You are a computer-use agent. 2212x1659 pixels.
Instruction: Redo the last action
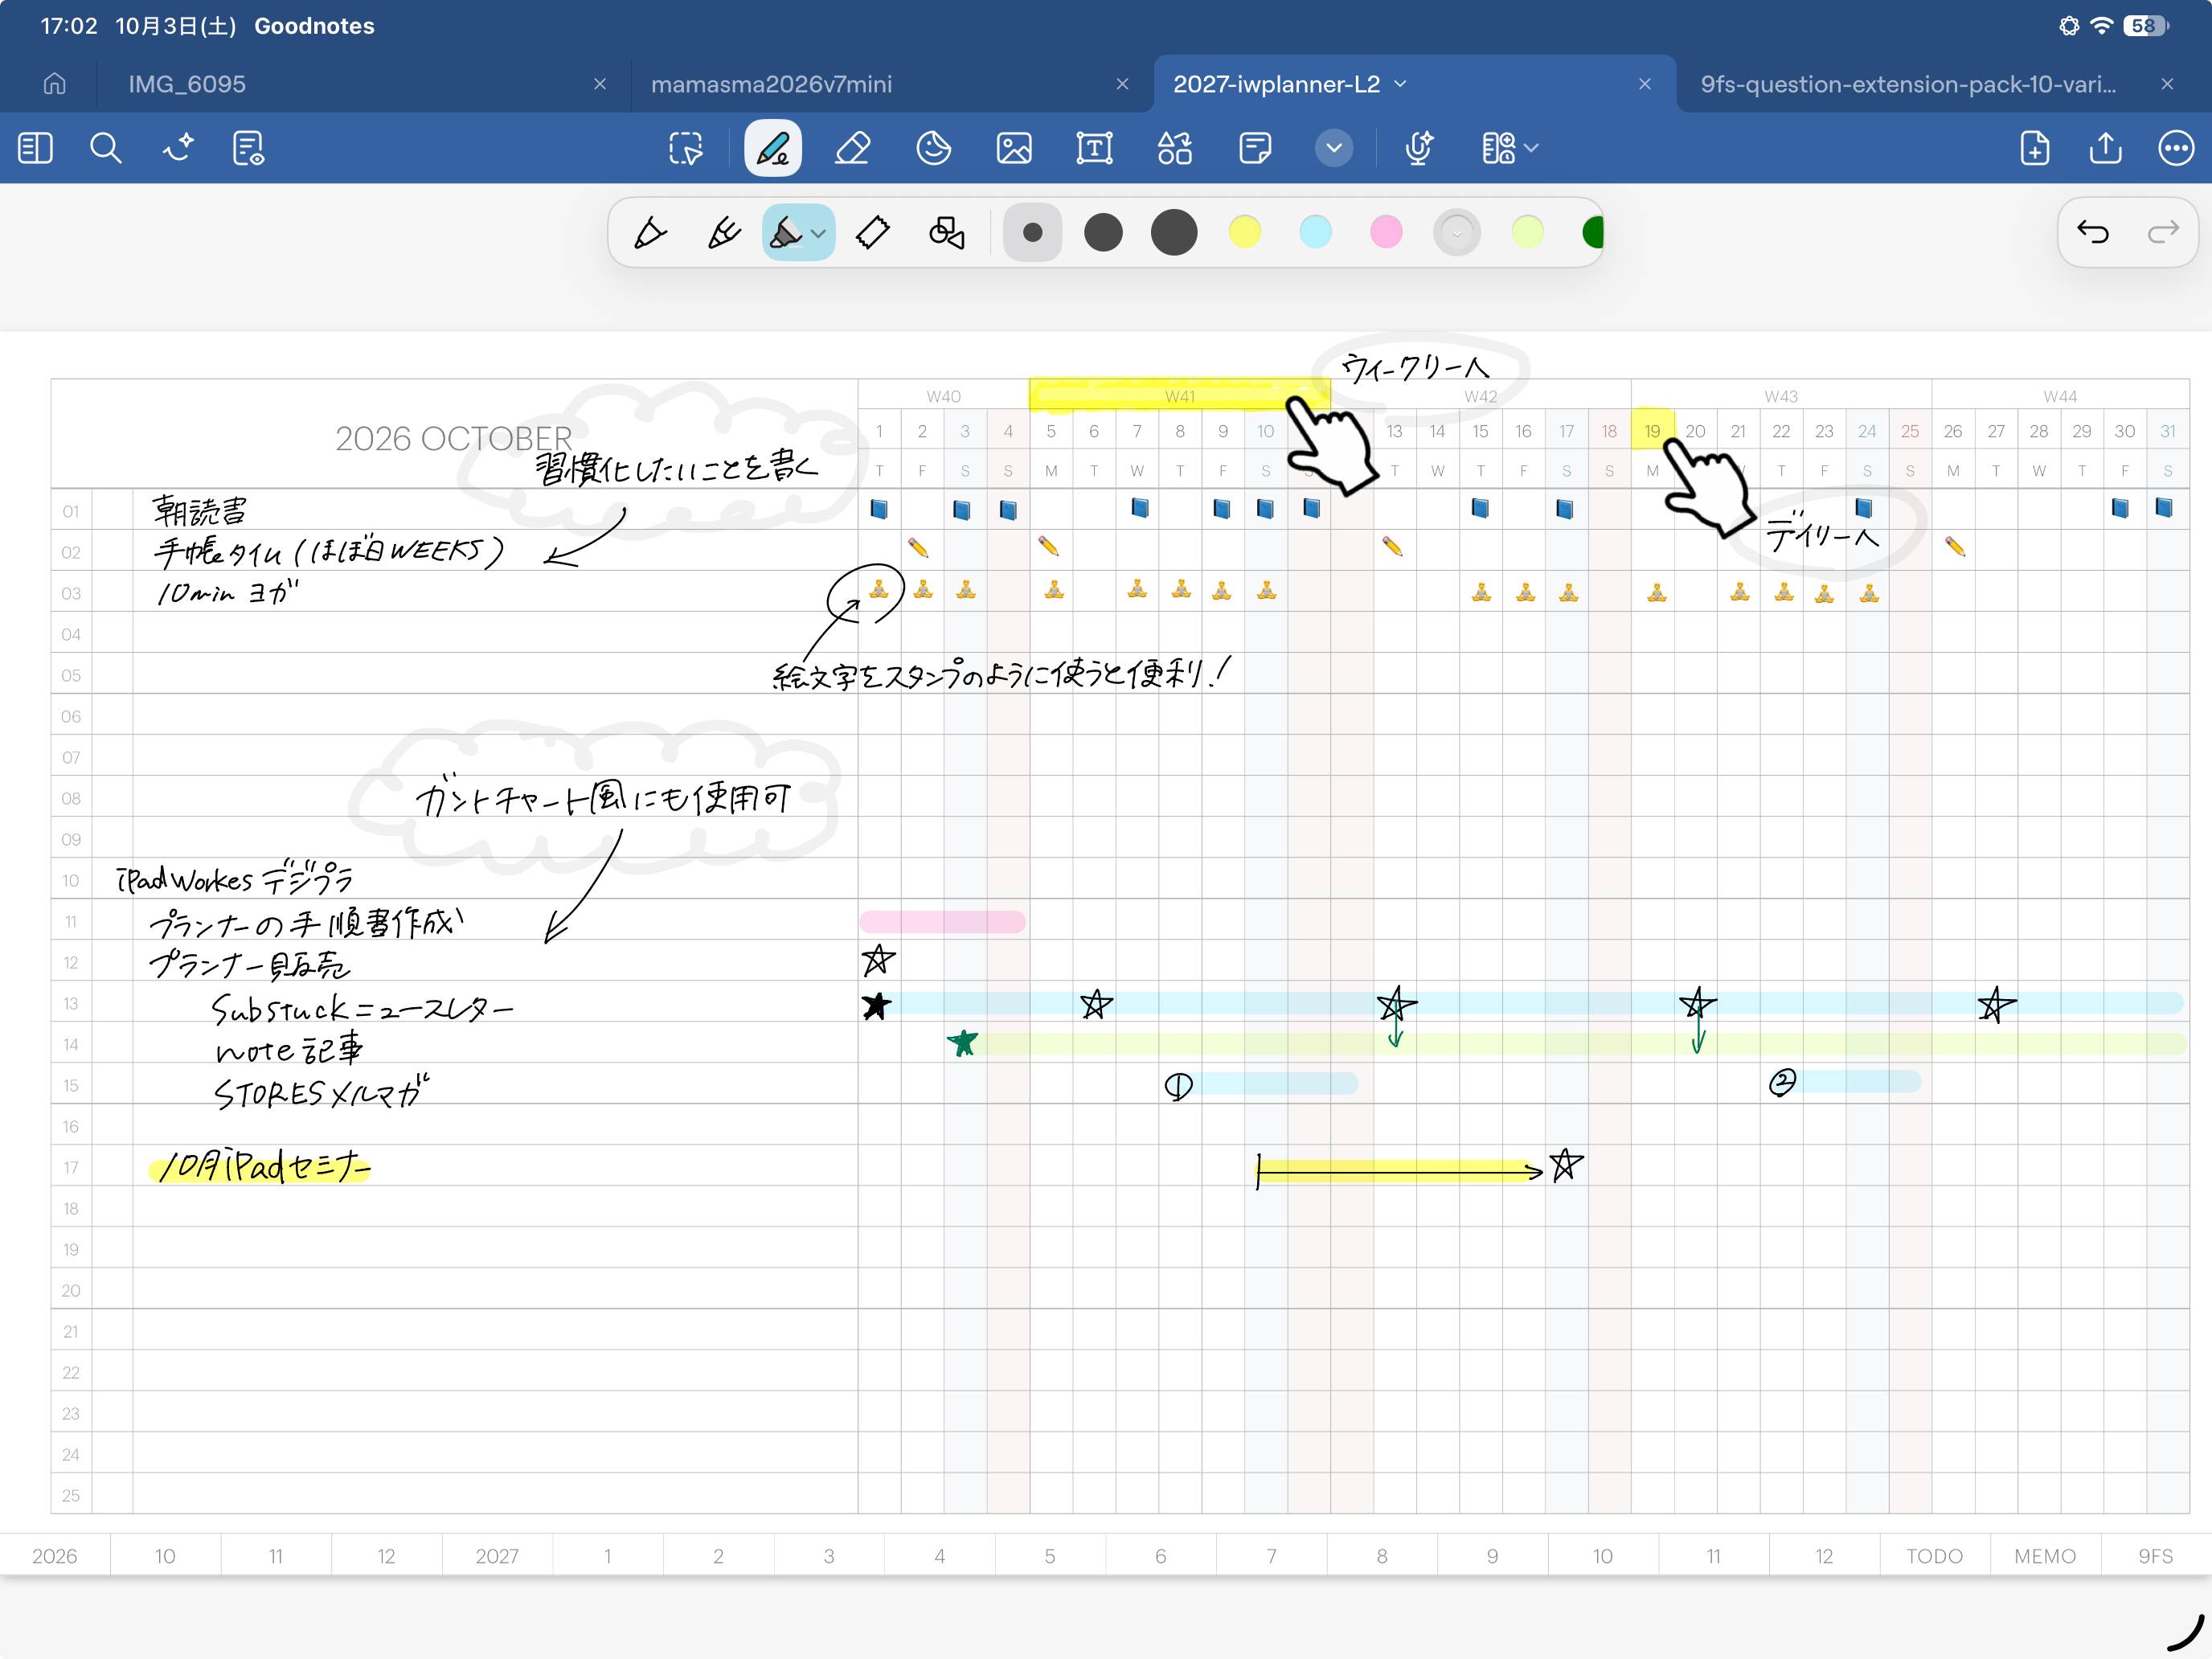pos(2163,232)
